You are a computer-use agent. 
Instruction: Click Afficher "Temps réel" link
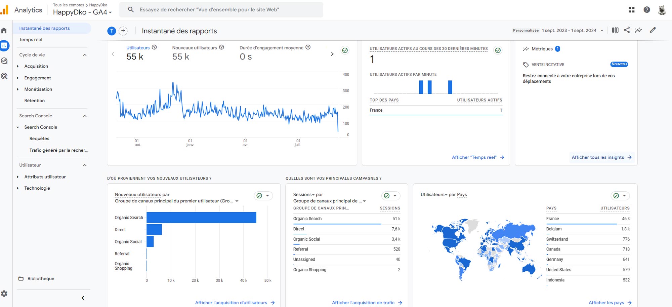click(478, 157)
